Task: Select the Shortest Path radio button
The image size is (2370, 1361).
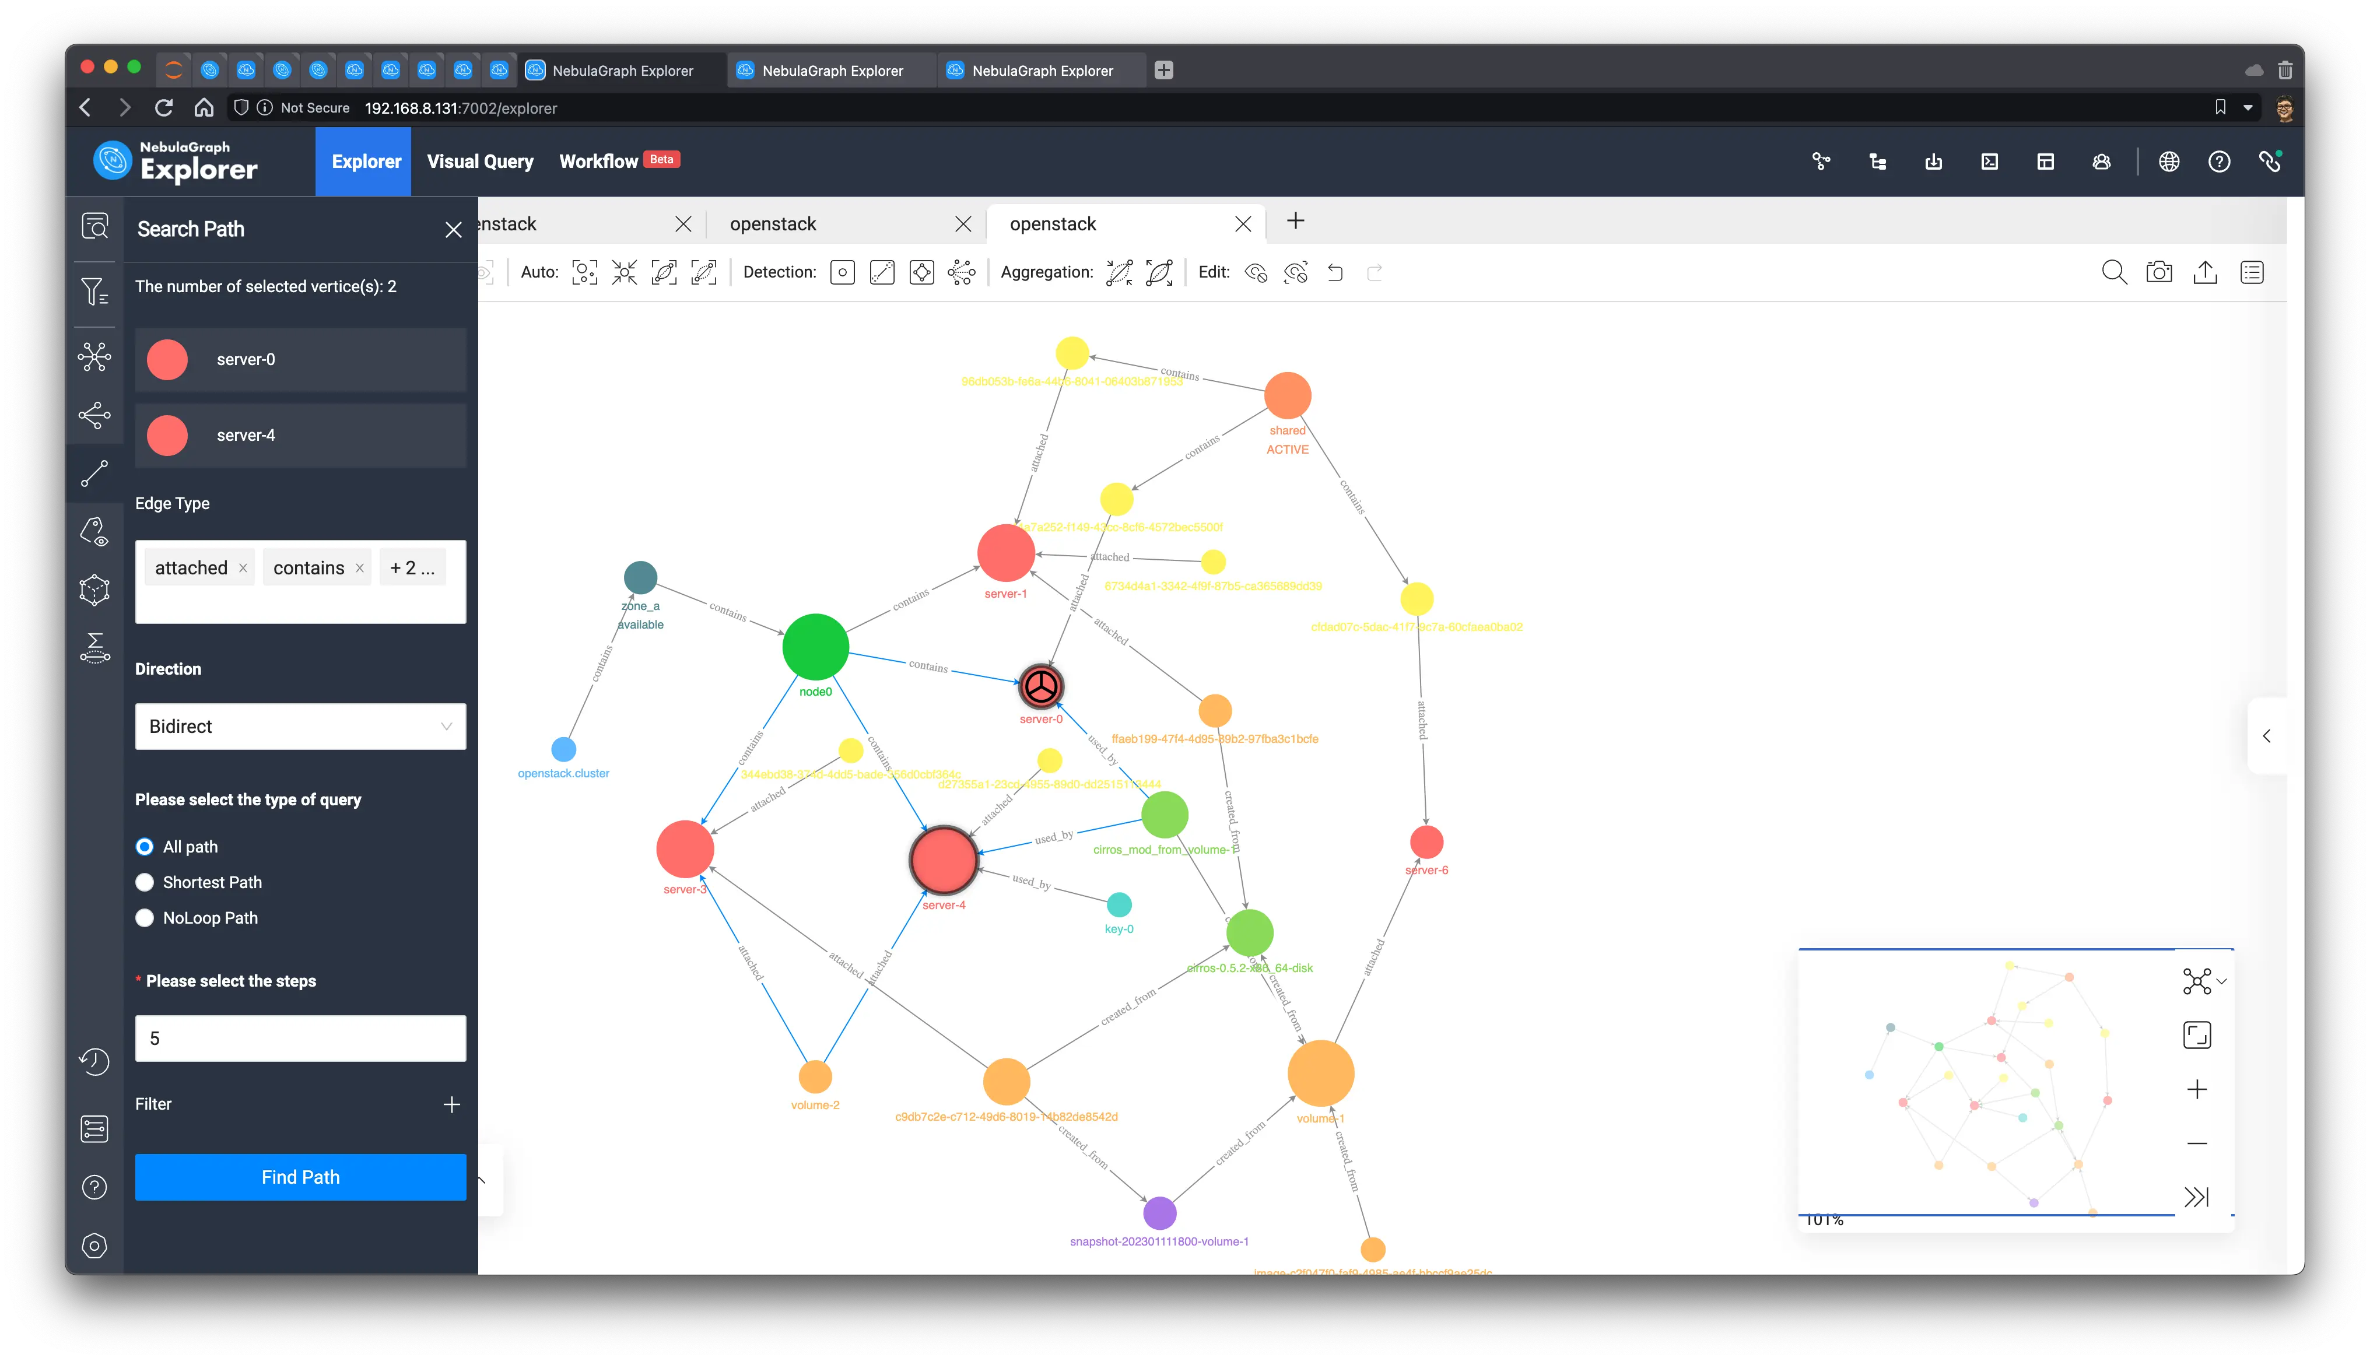Action: click(x=145, y=882)
